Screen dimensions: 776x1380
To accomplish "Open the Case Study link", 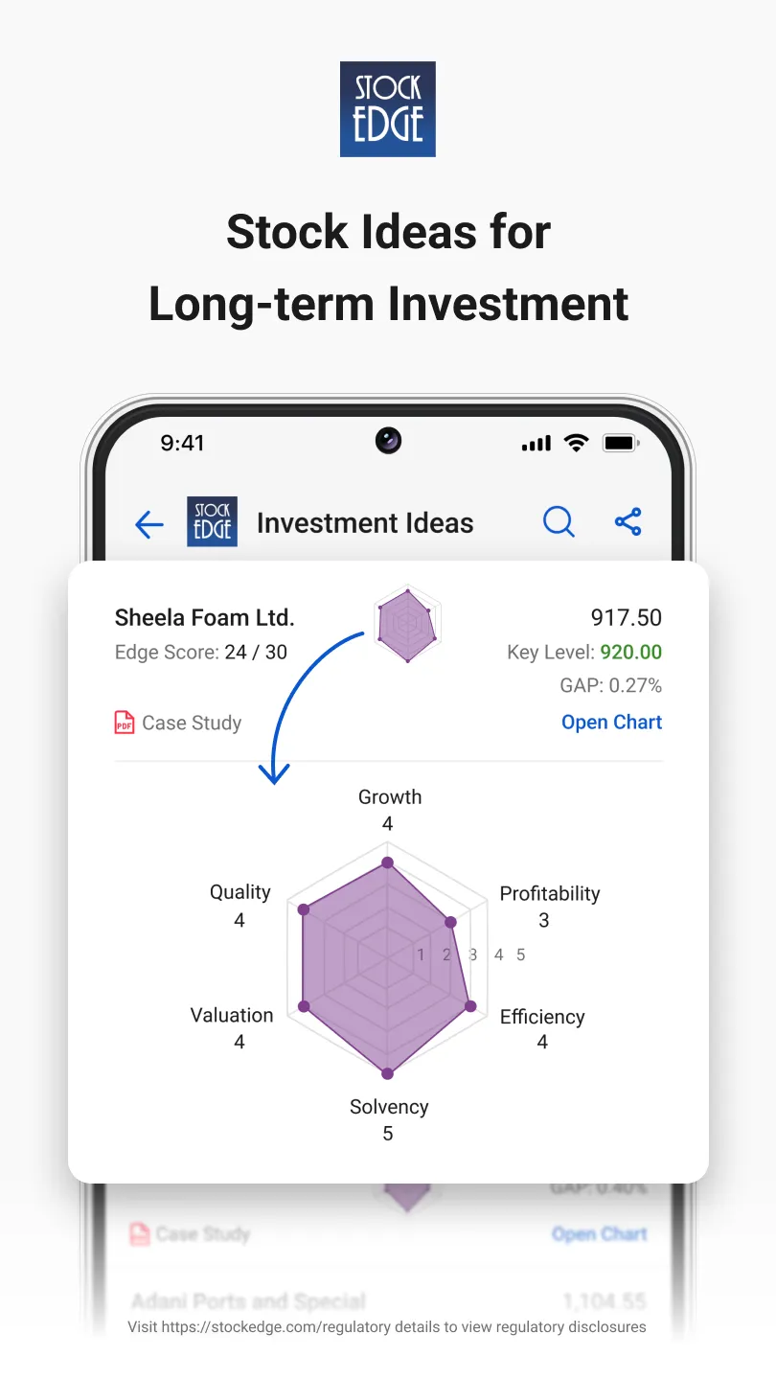I will coord(192,723).
